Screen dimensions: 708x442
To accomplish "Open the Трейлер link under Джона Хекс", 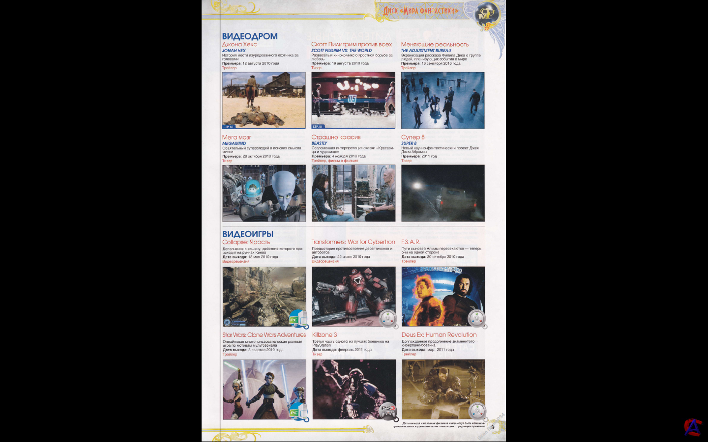I will 229,68.
